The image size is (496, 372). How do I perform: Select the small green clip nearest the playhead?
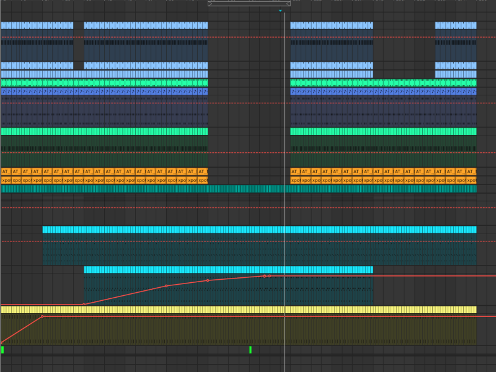pos(250,350)
